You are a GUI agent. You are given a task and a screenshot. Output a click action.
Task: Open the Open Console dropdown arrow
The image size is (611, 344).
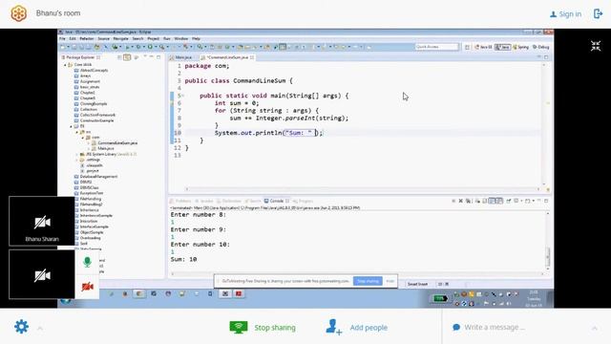(533, 201)
